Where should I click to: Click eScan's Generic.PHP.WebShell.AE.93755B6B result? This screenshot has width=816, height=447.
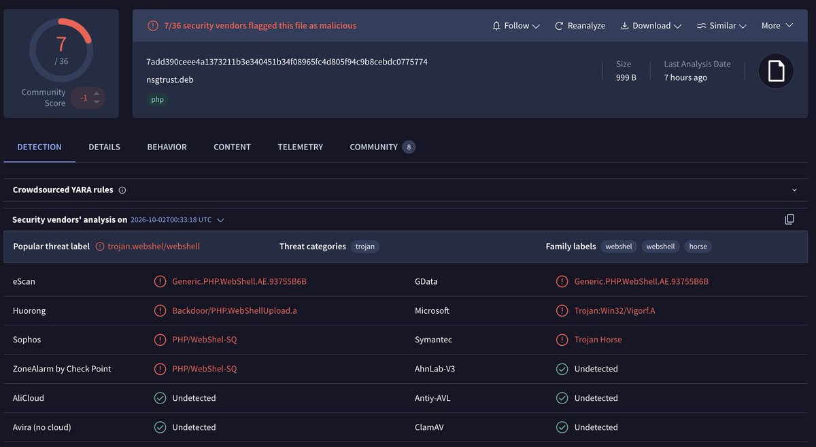point(239,281)
